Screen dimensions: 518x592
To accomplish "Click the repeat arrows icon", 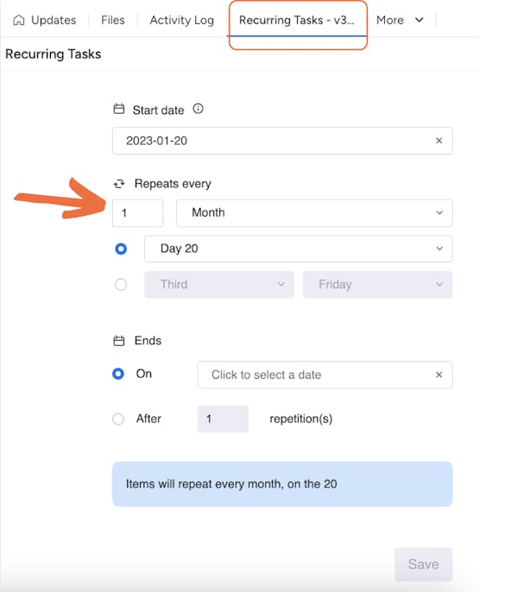I will [x=119, y=184].
